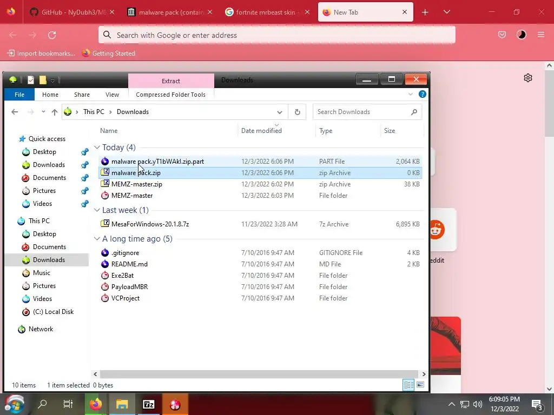The width and height of the screenshot is (554, 415).
Task: Switch to details view layout icon
Action: (x=408, y=385)
